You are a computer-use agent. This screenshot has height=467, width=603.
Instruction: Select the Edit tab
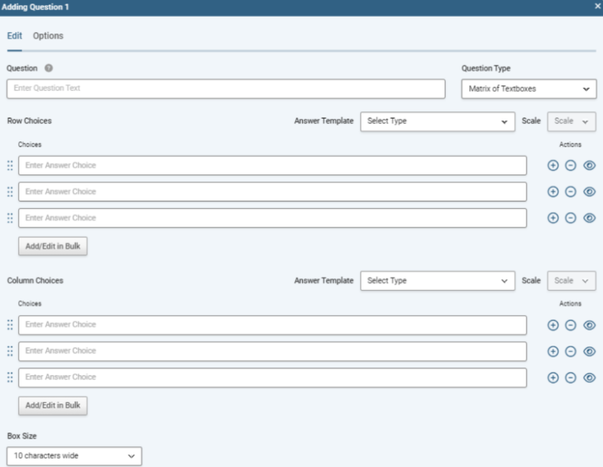[x=14, y=36]
